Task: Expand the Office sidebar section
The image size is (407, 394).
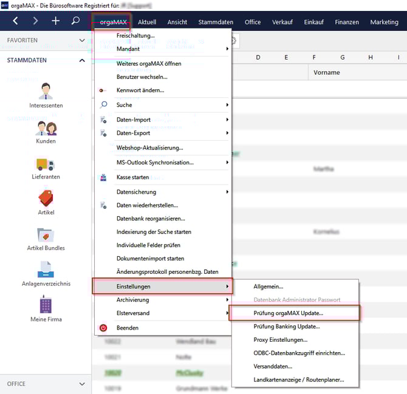Action: [82, 384]
